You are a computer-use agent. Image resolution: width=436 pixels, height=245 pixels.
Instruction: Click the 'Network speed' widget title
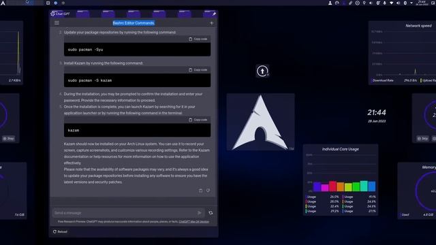pyautogui.click(x=418, y=26)
